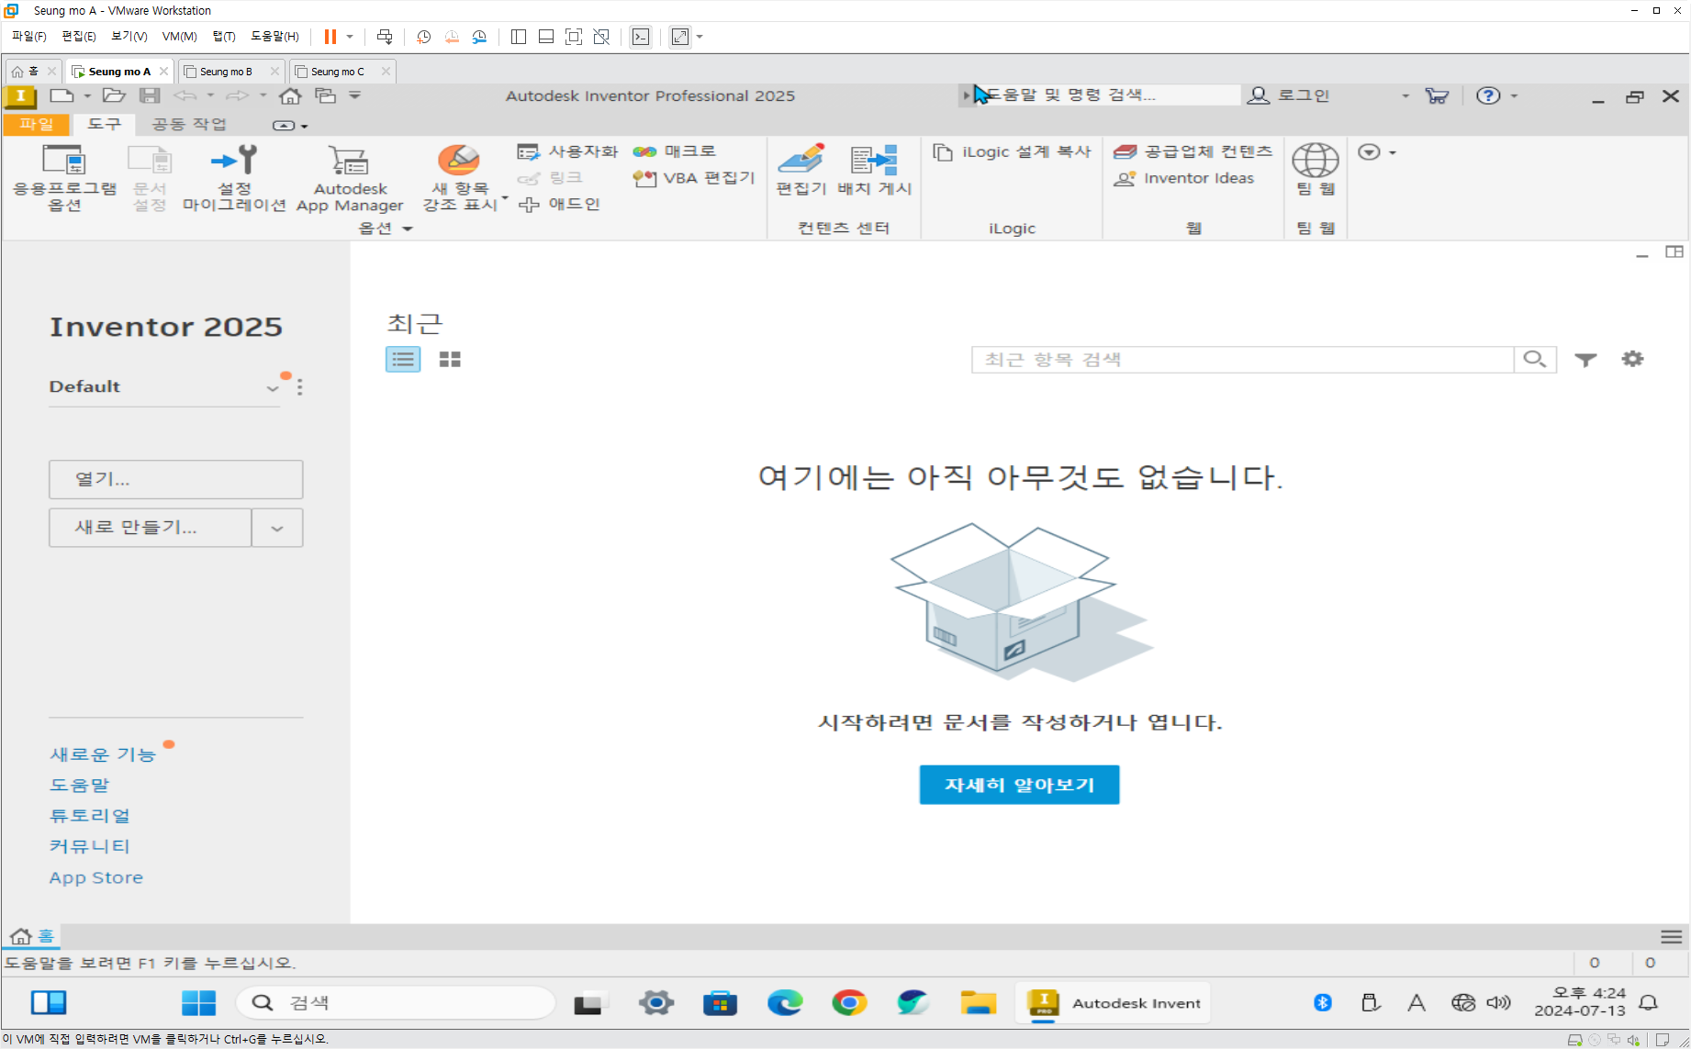
Task: Open the Autodesk shopping cart icon
Action: [1437, 95]
